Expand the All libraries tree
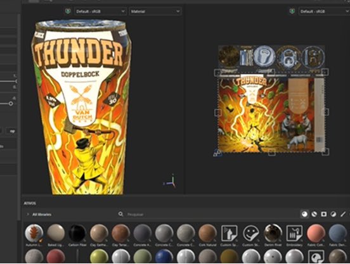Viewport: 350px width, 264px height. coord(28,215)
